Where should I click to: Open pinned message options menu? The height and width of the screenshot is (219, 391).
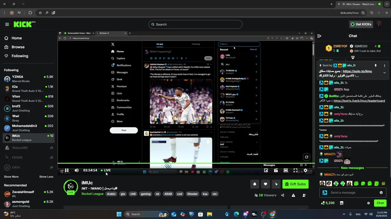tap(385, 65)
